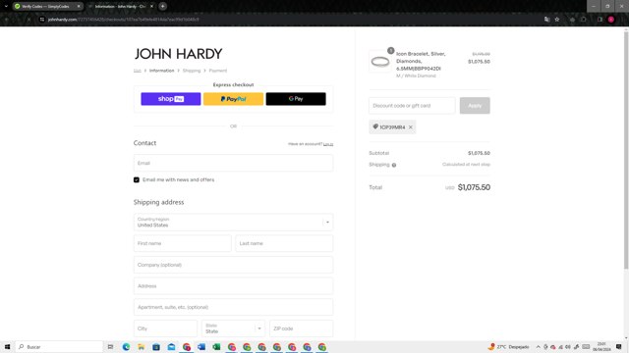
Task: Select the Information breadcrumb step
Action: click(x=161, y=71)
